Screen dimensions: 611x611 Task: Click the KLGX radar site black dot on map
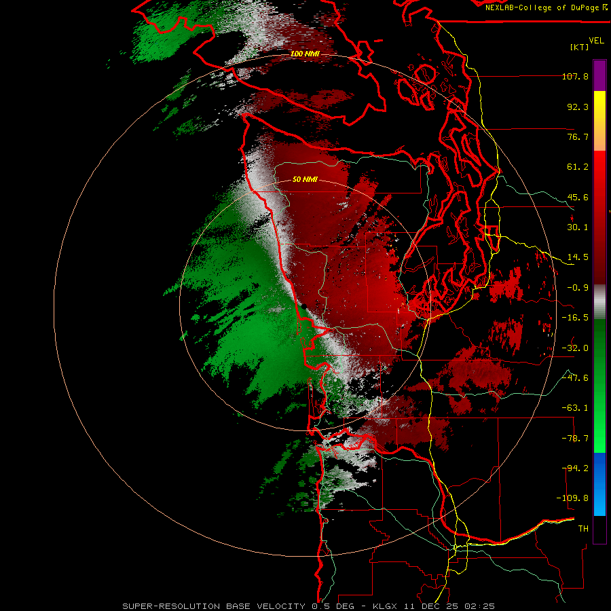304,308
